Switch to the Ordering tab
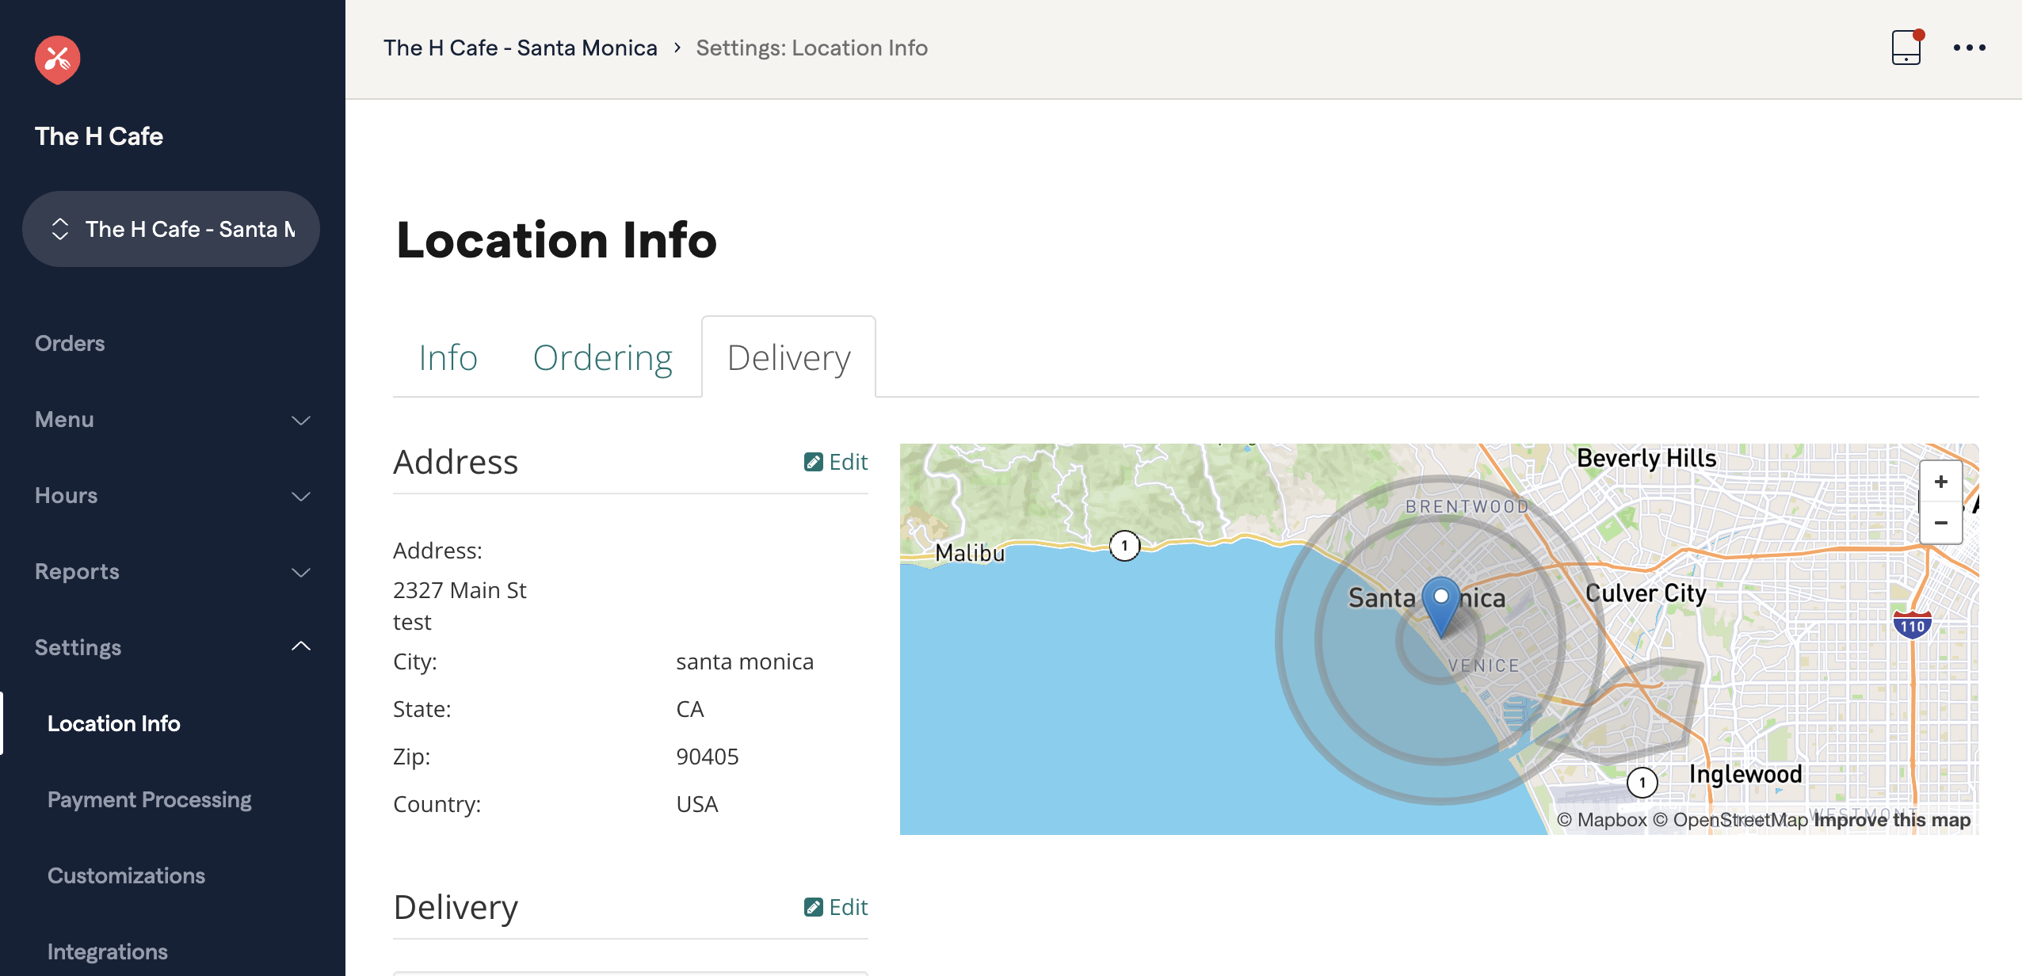Image resolution: width=2022 pixels, height=976 pixels. tap(603, 357)
